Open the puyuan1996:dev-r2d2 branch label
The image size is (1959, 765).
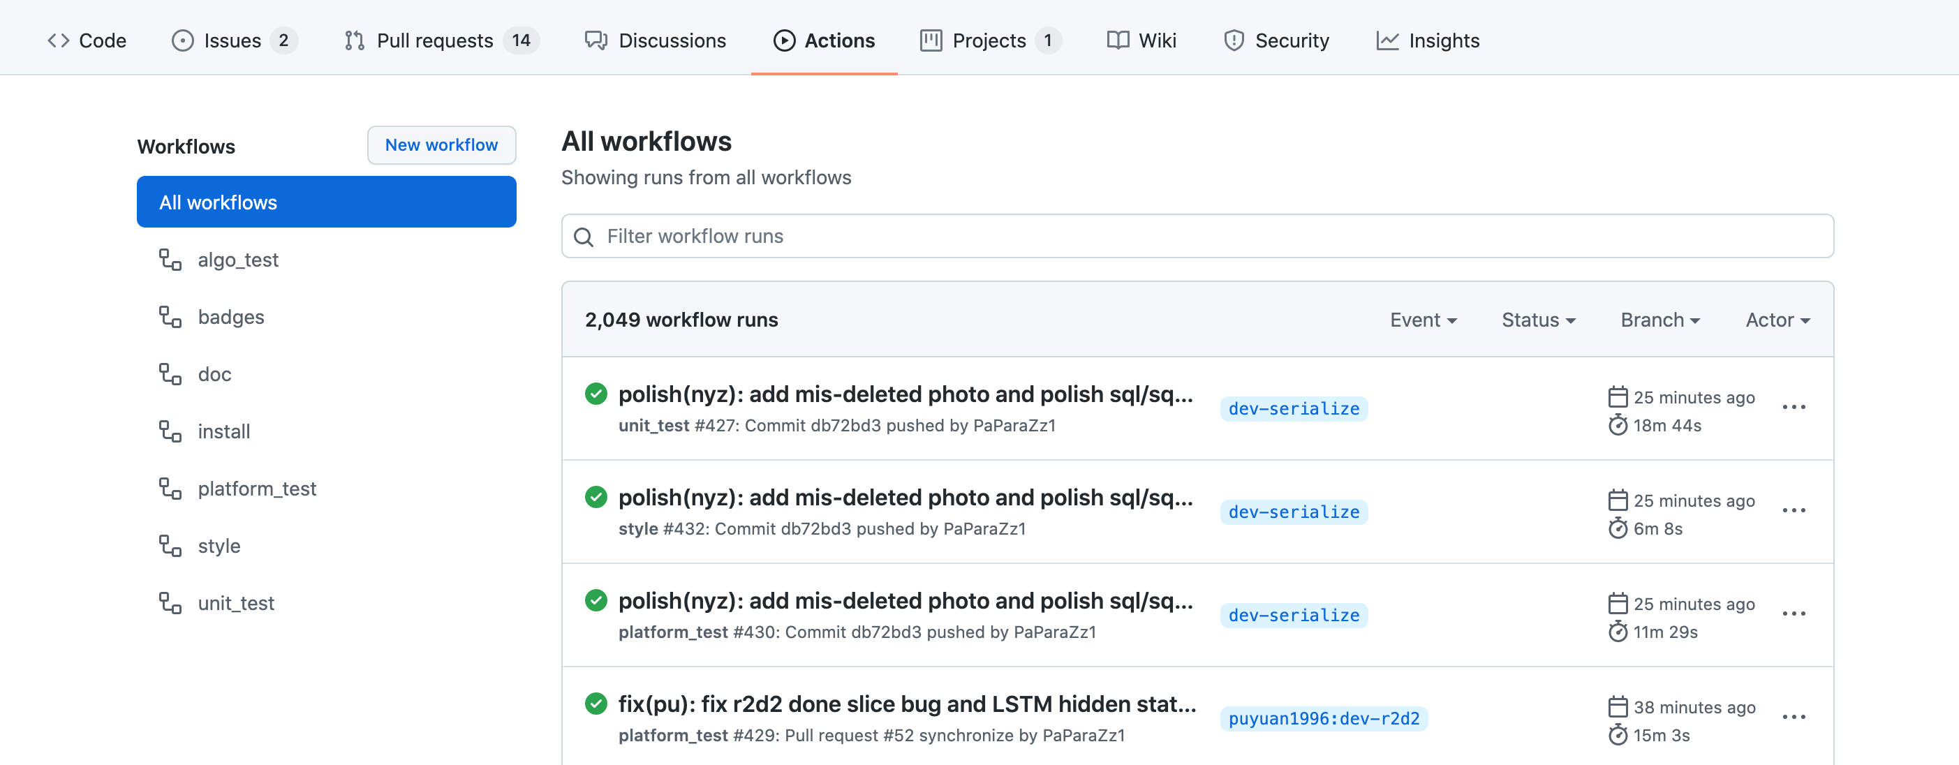point(1323,719)
